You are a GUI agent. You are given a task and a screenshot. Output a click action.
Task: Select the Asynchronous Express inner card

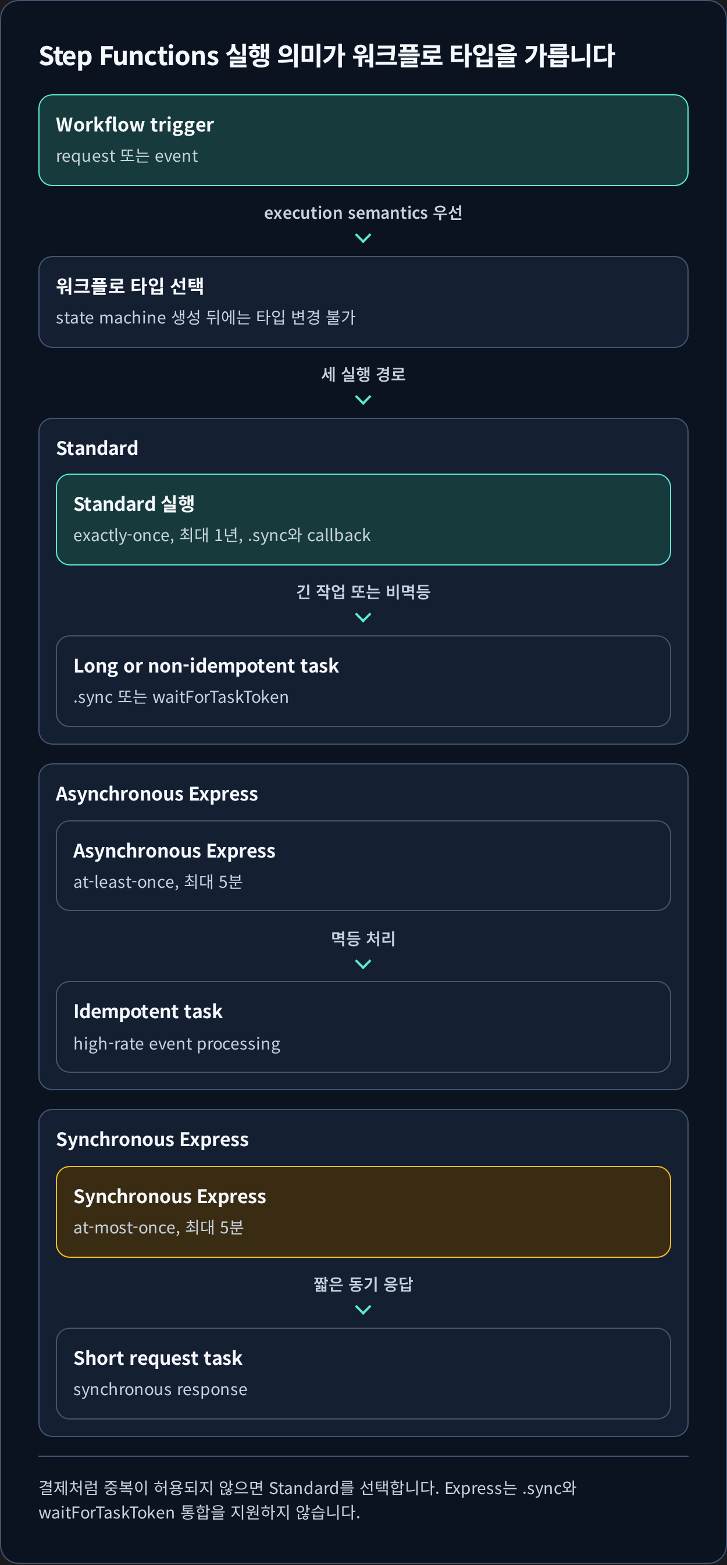click(x=363, y=866)
